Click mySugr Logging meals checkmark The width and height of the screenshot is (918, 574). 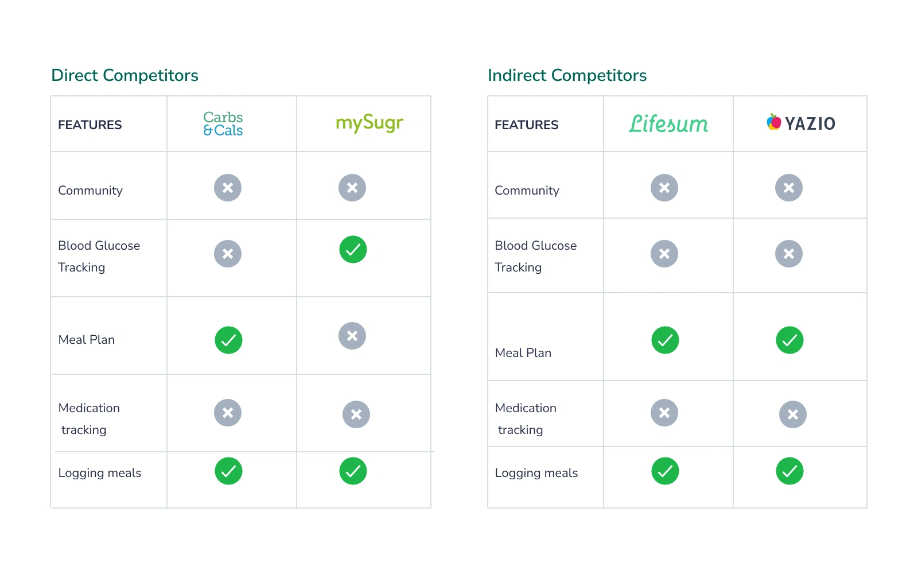pos(353,471)
